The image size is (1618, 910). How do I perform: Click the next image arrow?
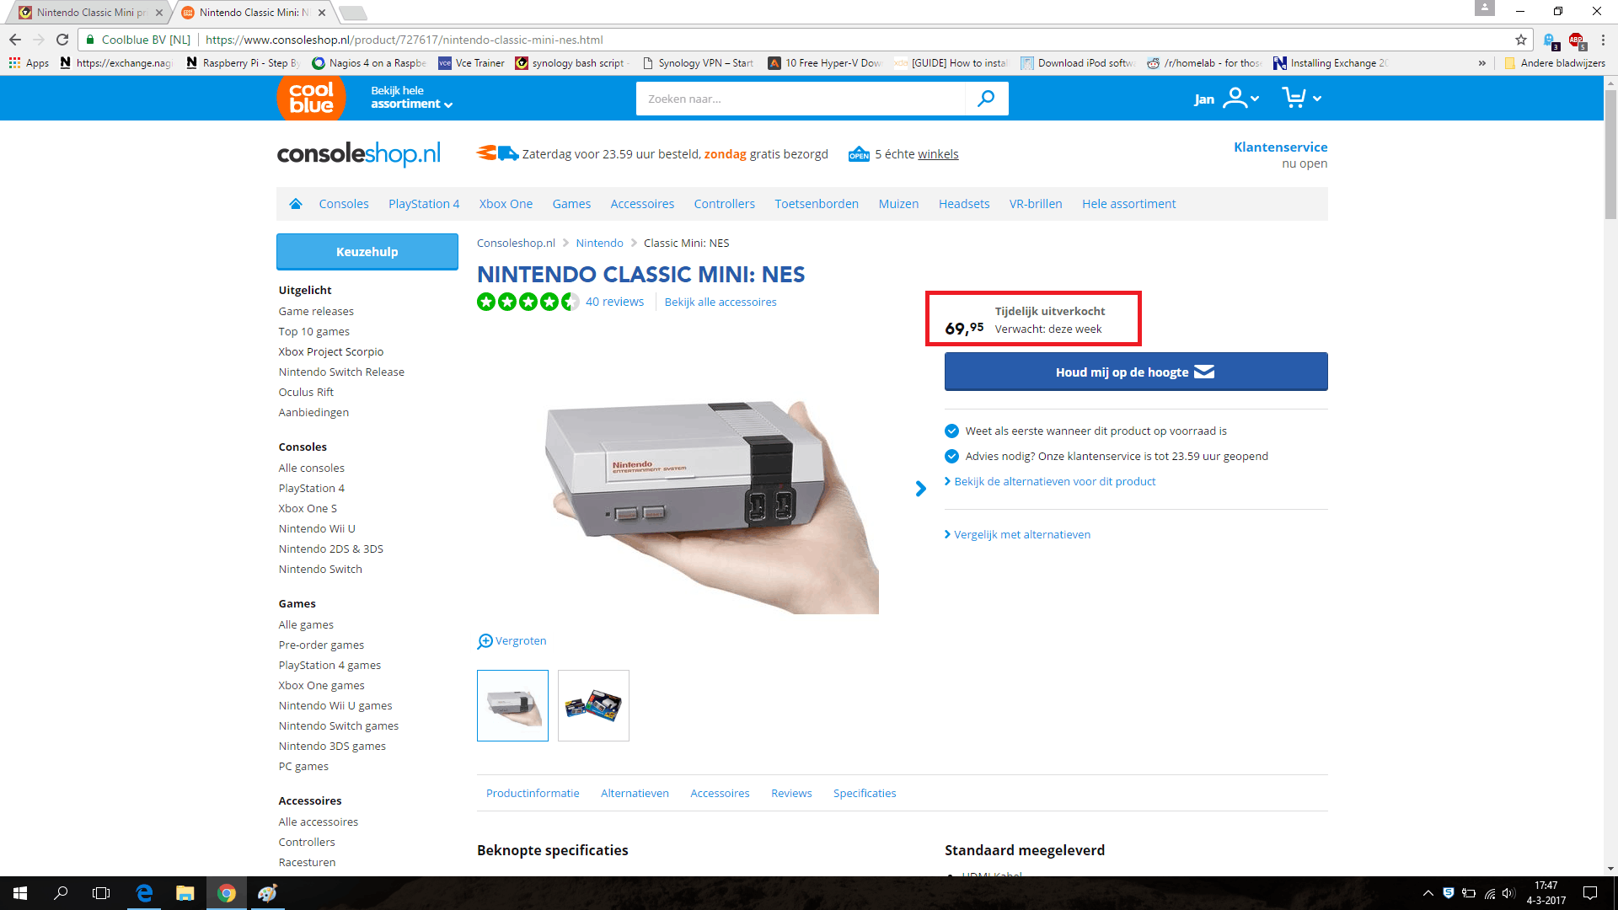[920, 489]
